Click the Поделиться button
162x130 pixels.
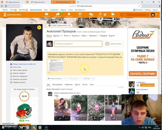[74, 79]
